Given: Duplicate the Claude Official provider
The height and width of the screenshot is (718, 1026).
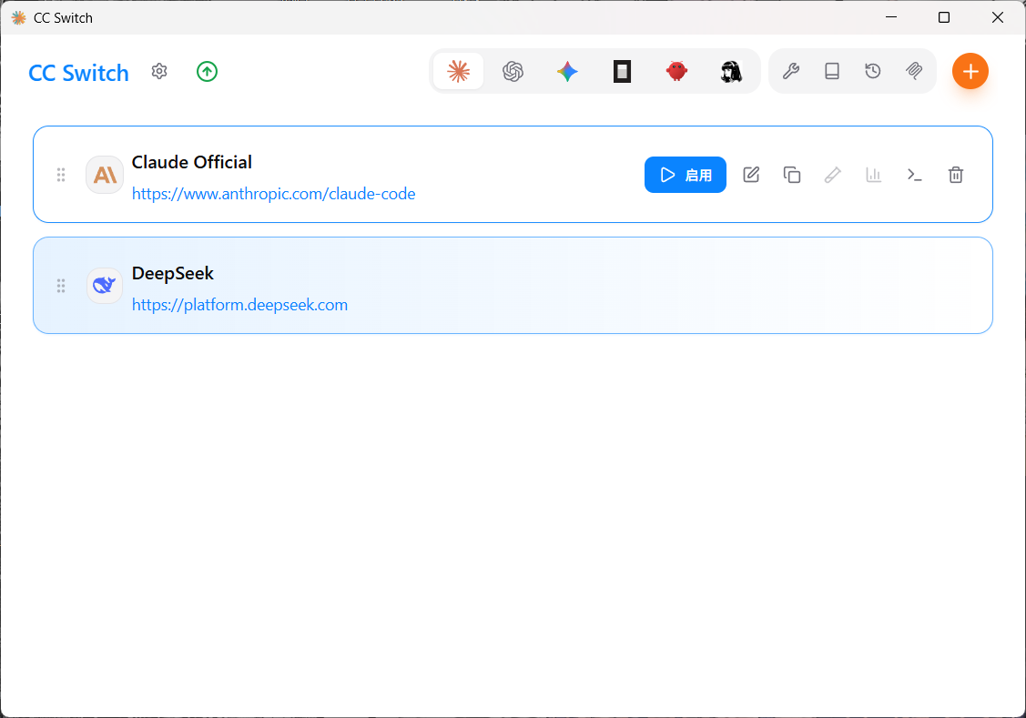Looking at the screenshot, I should tap(792, 175).
